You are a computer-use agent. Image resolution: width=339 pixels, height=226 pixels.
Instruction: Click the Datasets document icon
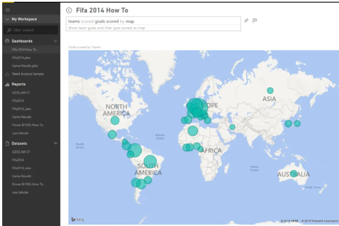pos(7,143)
